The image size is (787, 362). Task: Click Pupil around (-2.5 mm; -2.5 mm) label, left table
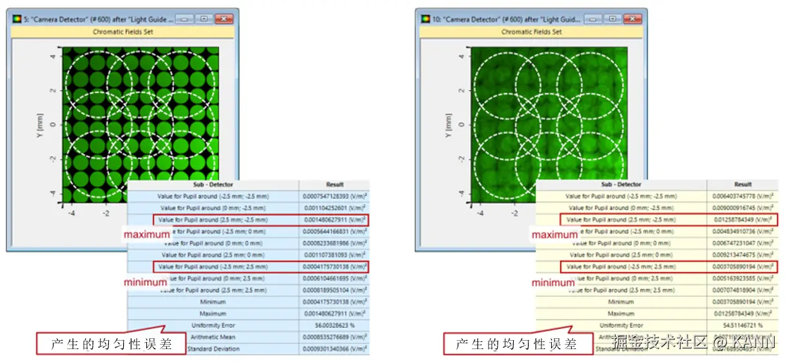click(x=213, y=196)
